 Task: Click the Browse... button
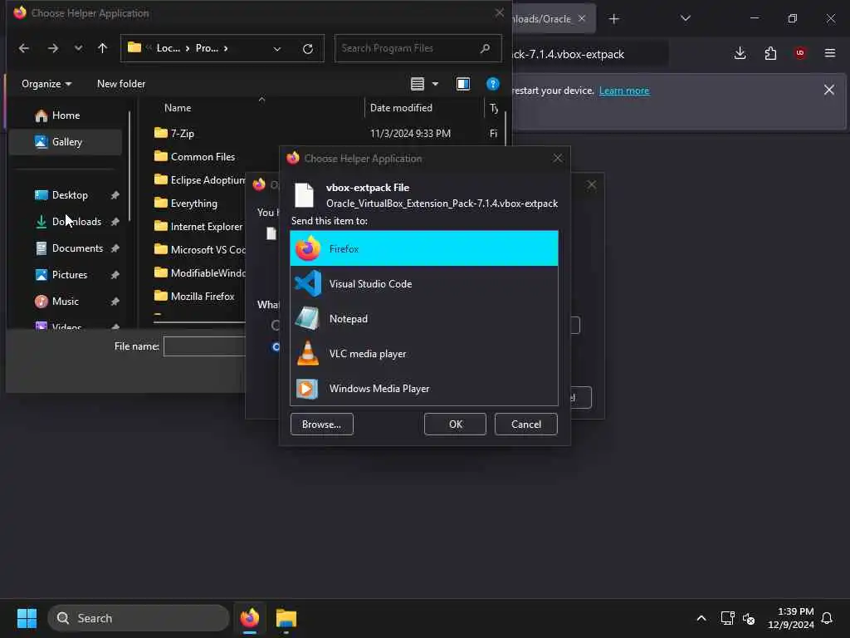321,425
